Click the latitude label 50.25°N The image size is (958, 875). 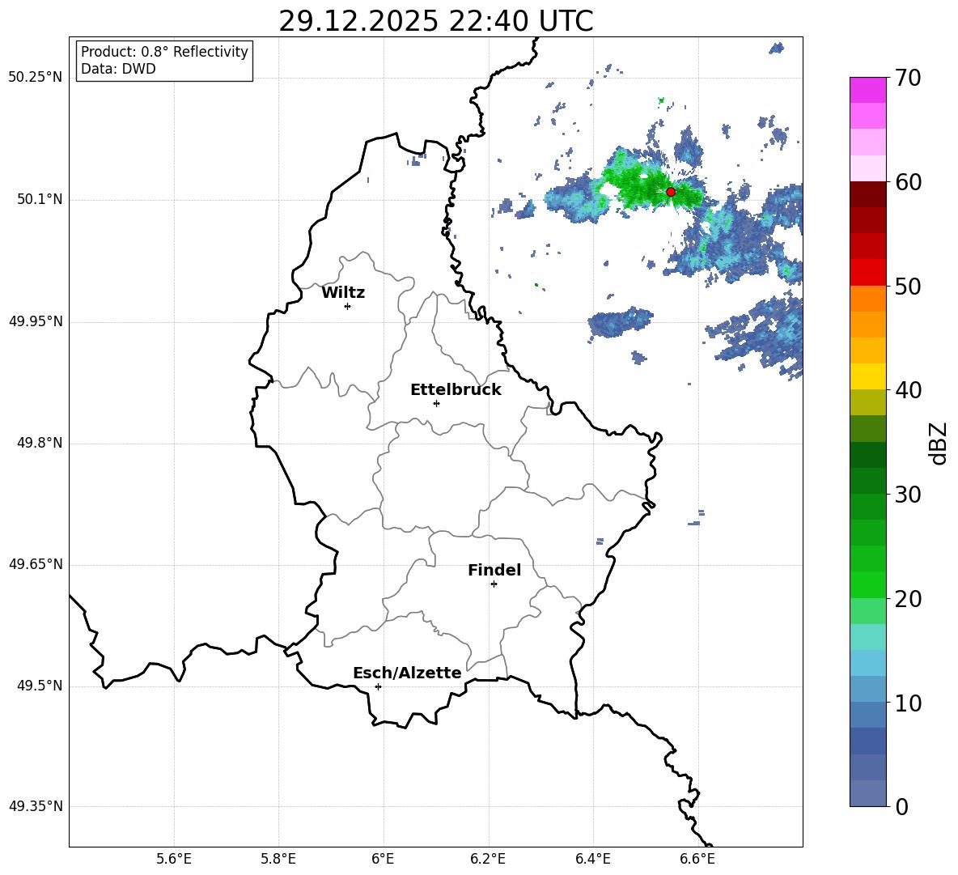click(x=36, y=79)
